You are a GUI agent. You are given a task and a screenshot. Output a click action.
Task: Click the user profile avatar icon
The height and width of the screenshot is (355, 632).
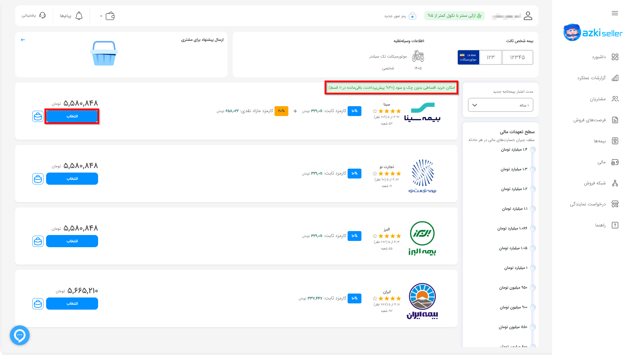(528, 16)
